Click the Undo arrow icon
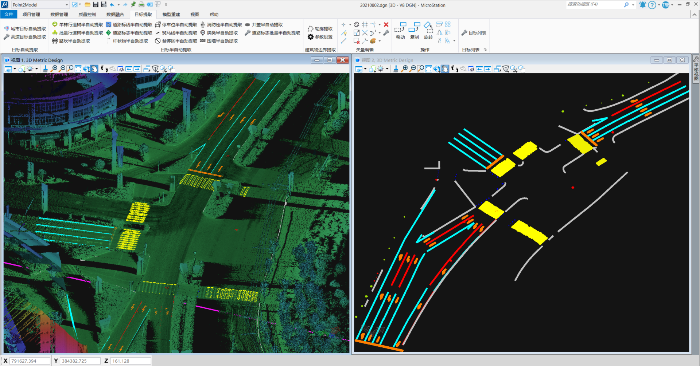 [x=112, y=5]
